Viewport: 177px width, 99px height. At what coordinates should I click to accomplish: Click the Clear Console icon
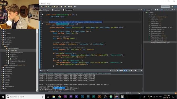(x=118, y=71)
